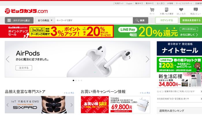Open the shopping cart icon
The height and width of the screenshot is (115, 202).
point(152,10)
